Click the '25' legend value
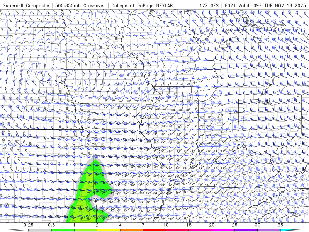The height and width of the screenshot is (232, 309). [x=234, y=225]
